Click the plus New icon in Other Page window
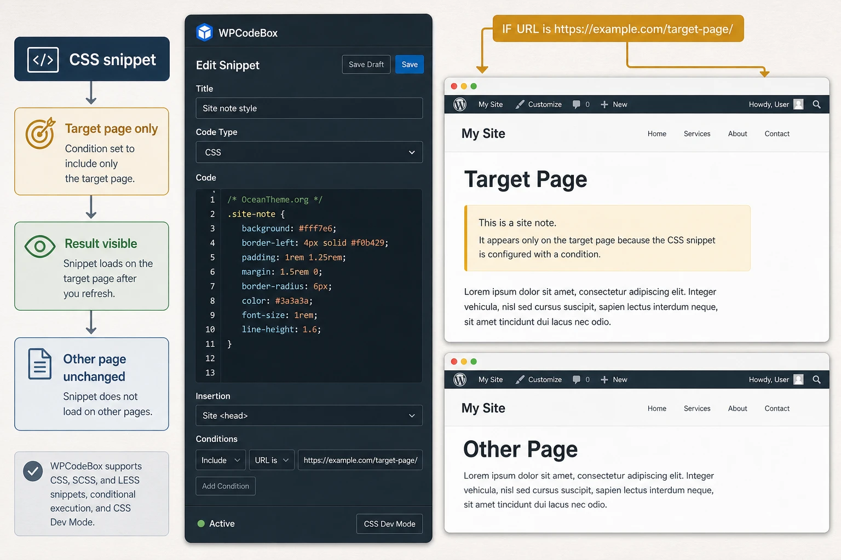Screen dimensions: 841x560 pyautogui.click(x=604, y=380)
